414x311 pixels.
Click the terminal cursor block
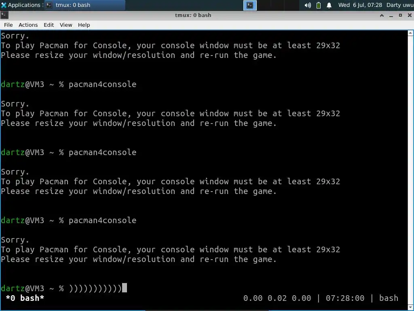tap(125, 288)
